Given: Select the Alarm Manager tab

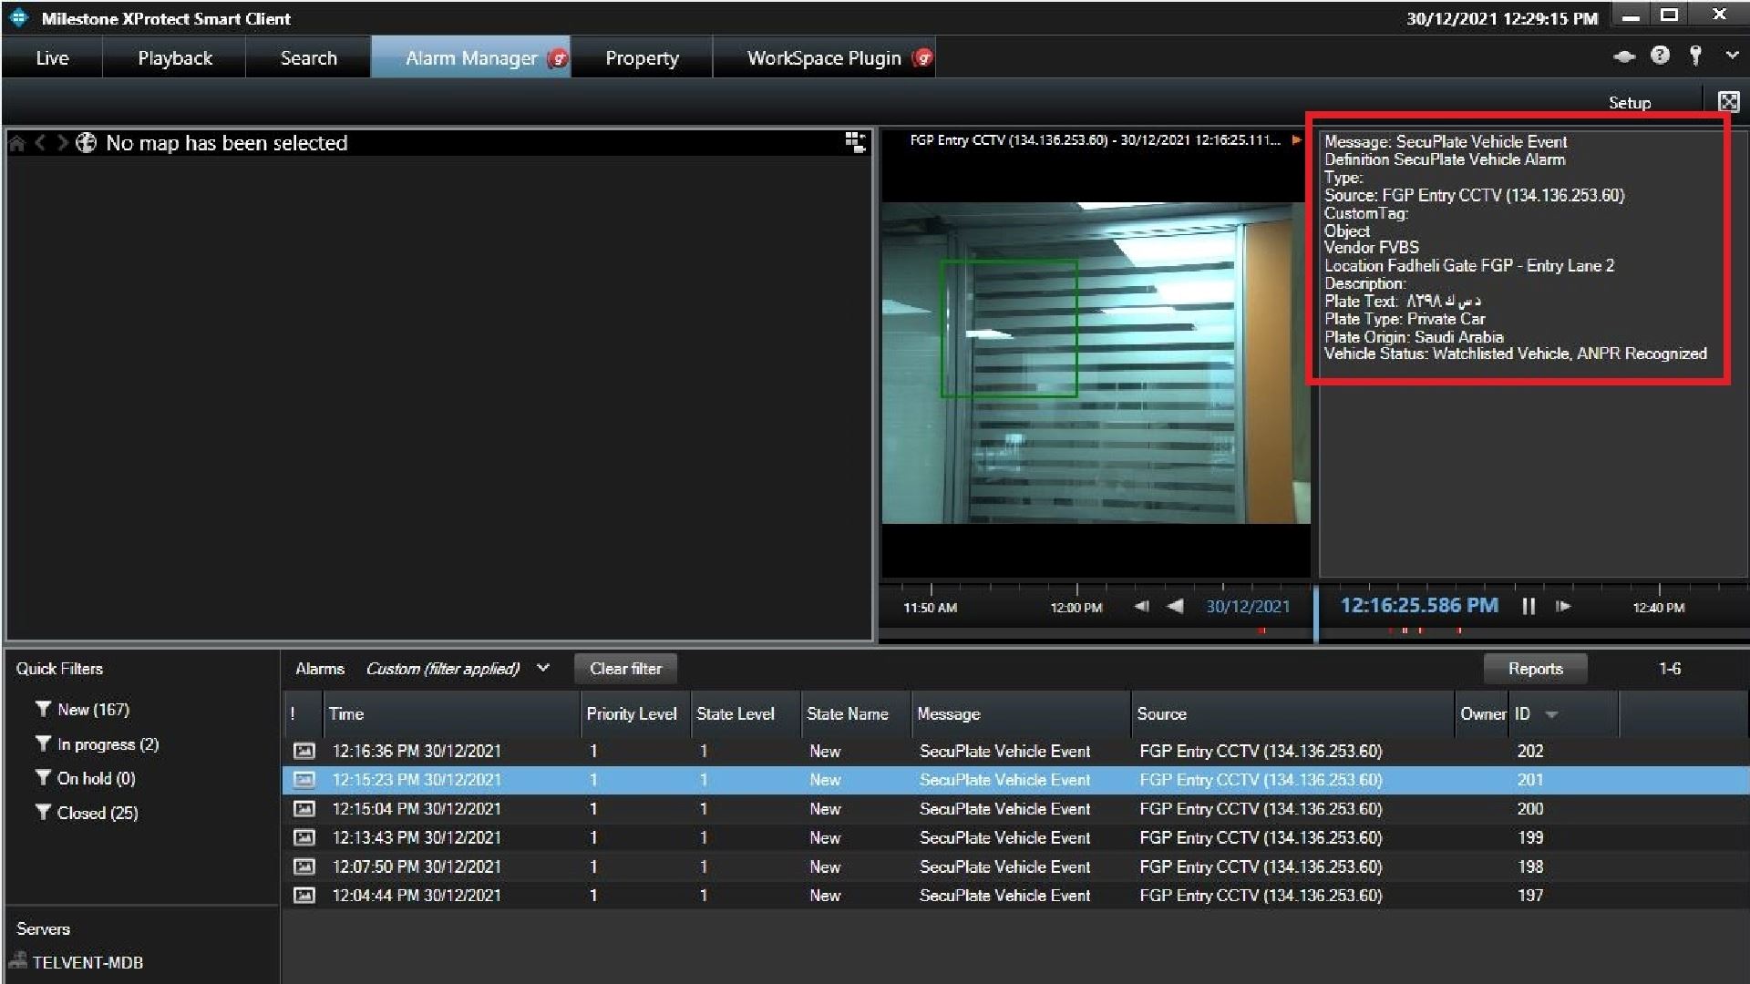Looking at the screenshot, I should [470, 58].
